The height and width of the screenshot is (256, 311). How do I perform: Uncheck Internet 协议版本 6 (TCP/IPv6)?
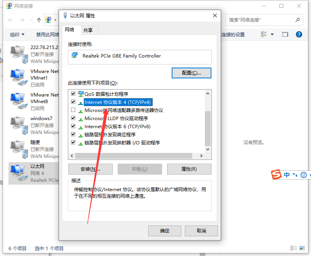pos(73,126)
